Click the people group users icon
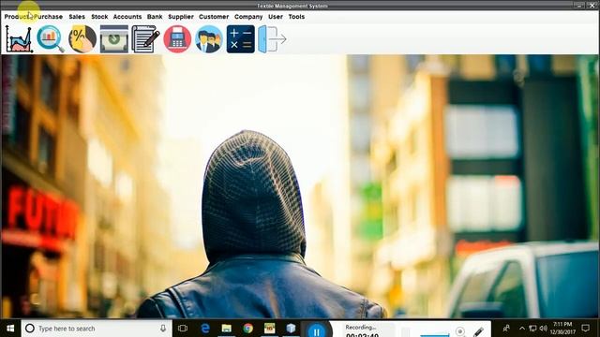Image resolution: width=600 pixels, height=337 pixels. pos(208,39)
